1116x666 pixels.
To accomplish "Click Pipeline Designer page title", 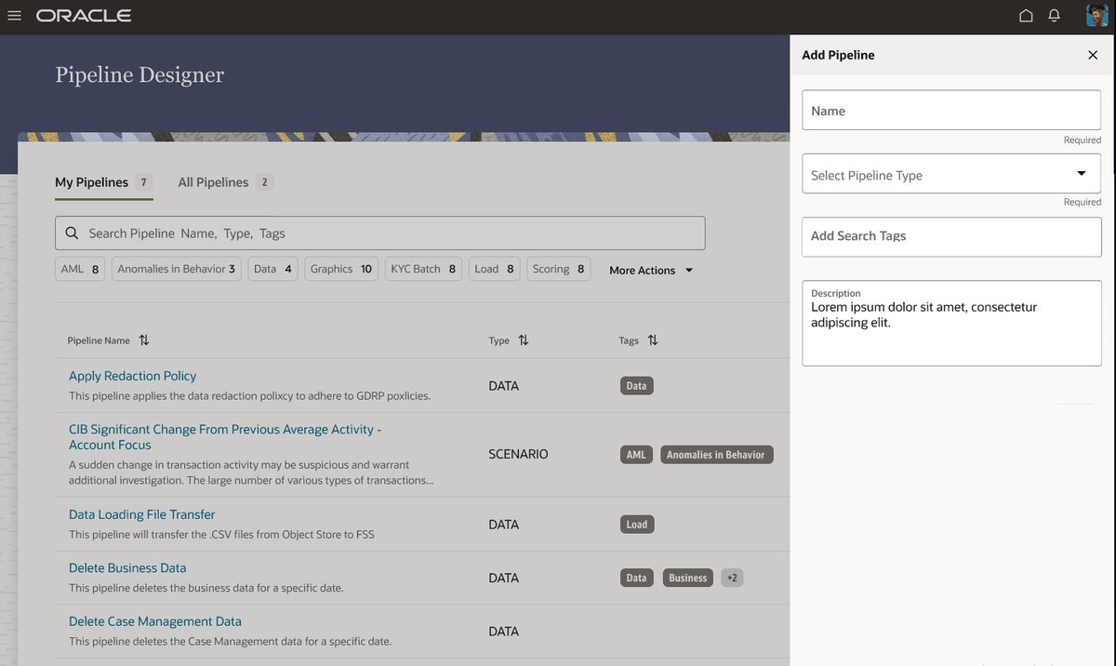I will click(x=139, y=74).
